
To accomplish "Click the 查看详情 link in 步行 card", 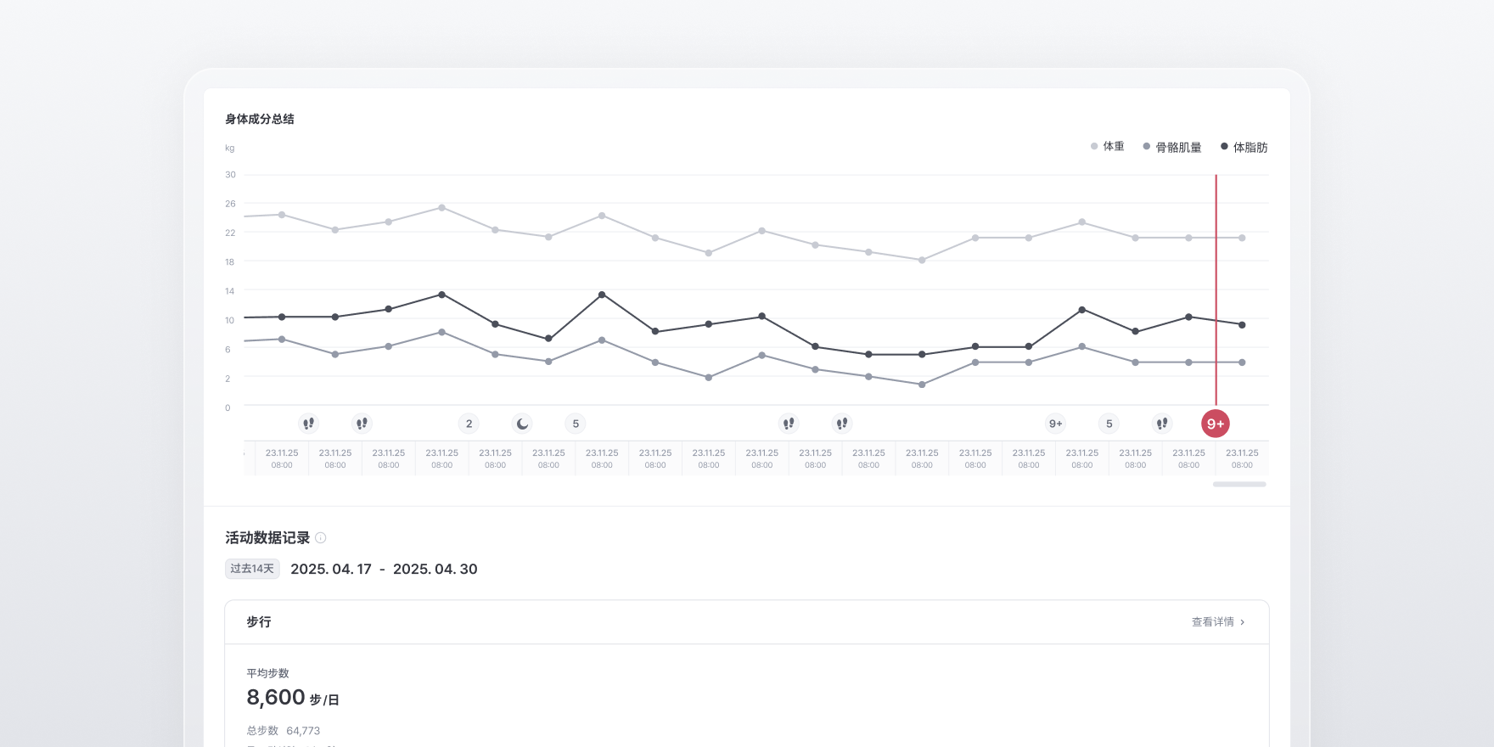I will [1213, 622].
